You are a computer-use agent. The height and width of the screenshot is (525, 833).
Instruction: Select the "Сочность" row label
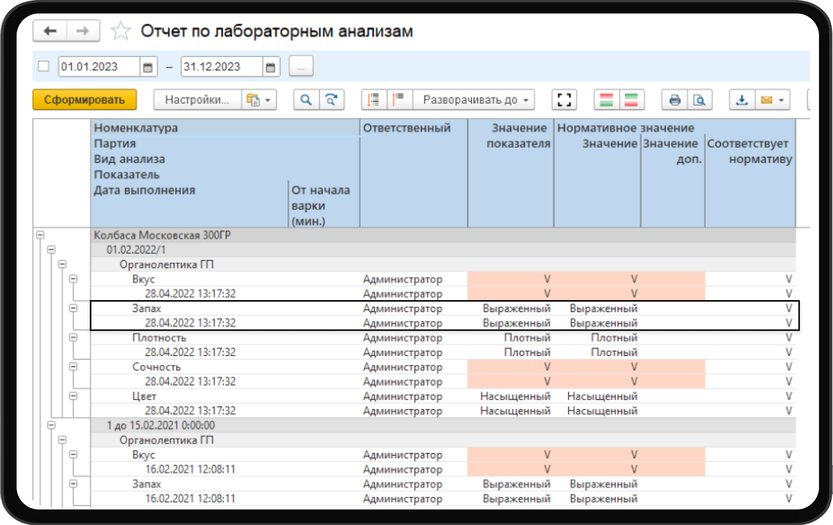coord(157,366)
